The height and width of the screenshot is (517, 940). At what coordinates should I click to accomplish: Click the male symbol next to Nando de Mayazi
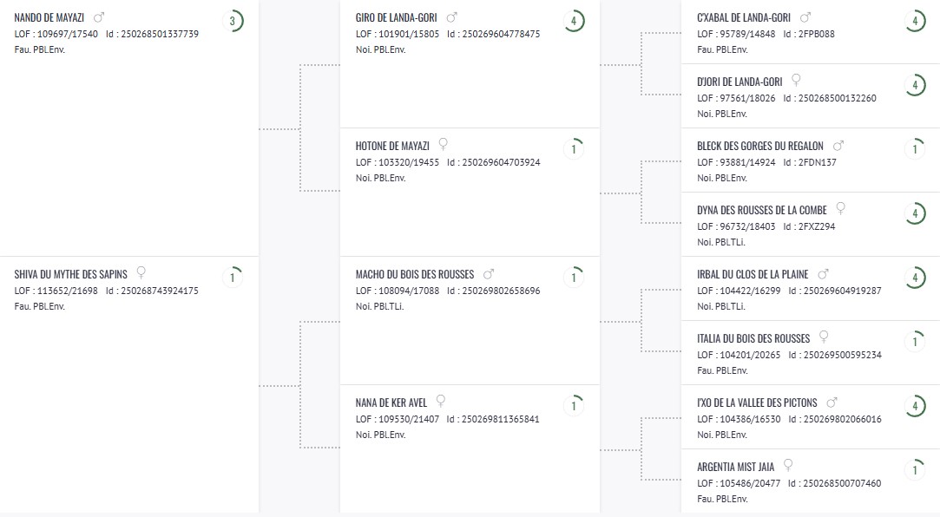[x=99, y=17]
